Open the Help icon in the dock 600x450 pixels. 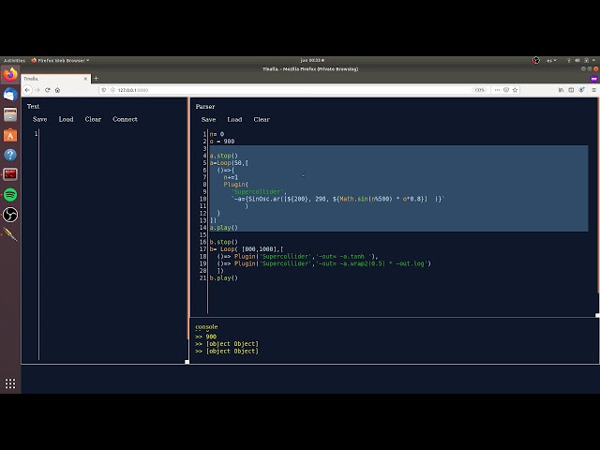coord(10,155)
